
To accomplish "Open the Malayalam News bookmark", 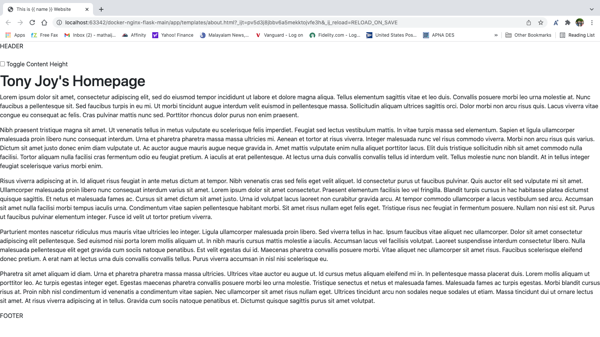I will pyautogui.click(x=224, y=35).
